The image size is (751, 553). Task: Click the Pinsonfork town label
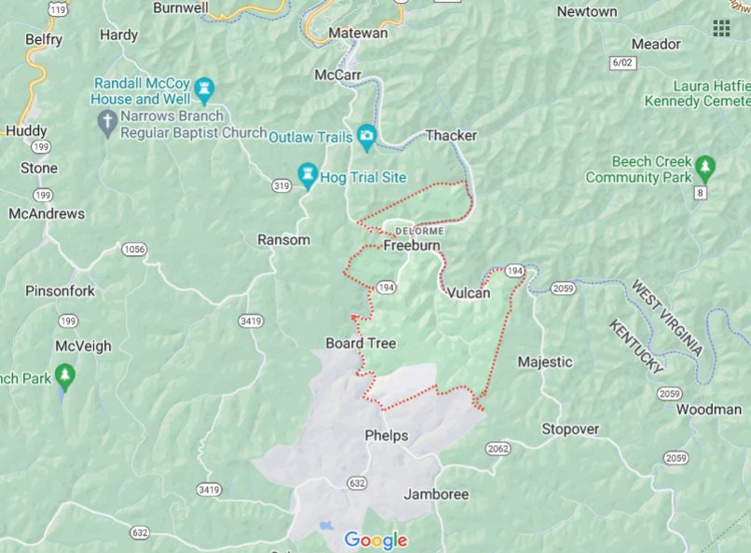click(x=60, y=290)
